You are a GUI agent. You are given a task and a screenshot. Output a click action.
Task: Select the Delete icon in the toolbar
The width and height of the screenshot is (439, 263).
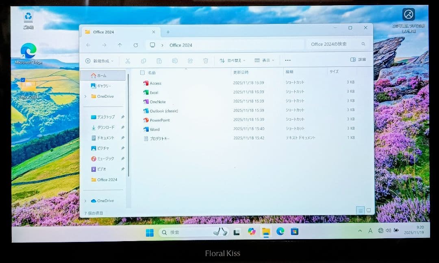click(206, 60)
